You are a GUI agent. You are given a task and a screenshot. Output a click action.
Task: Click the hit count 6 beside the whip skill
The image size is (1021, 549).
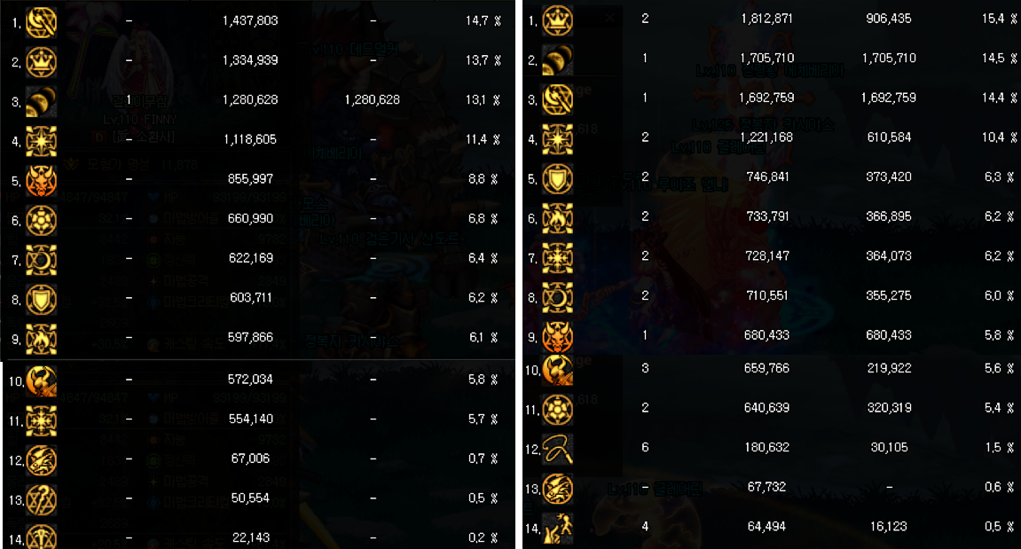click(x=645, y=447)
